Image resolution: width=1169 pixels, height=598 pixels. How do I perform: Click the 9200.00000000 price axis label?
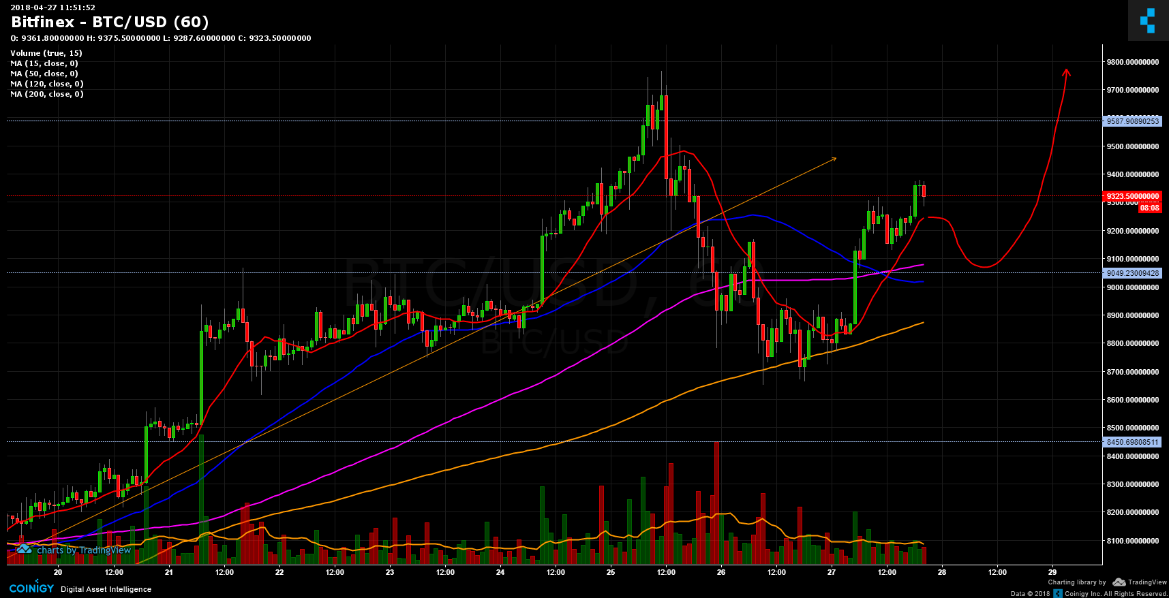pos(1133,231)
